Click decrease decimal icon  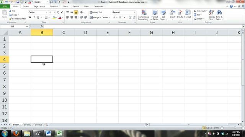coord(134,18)
